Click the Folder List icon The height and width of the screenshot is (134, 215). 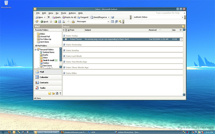(53, 93)
